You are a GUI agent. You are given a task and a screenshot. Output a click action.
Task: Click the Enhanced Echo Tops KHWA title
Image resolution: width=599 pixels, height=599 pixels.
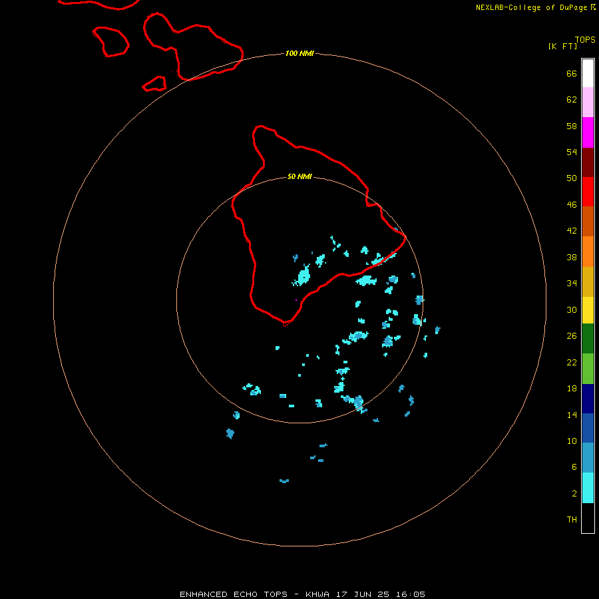[x=302, y=594]
